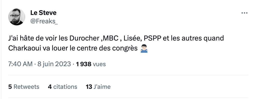
Task: Click the @Freaks_ username handle
Action: pos(44,21)
